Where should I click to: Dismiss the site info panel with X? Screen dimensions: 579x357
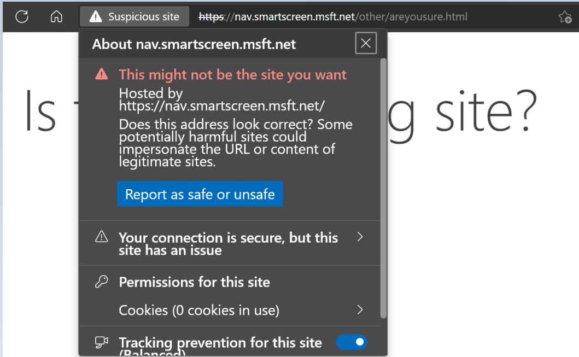pos(365,43)
